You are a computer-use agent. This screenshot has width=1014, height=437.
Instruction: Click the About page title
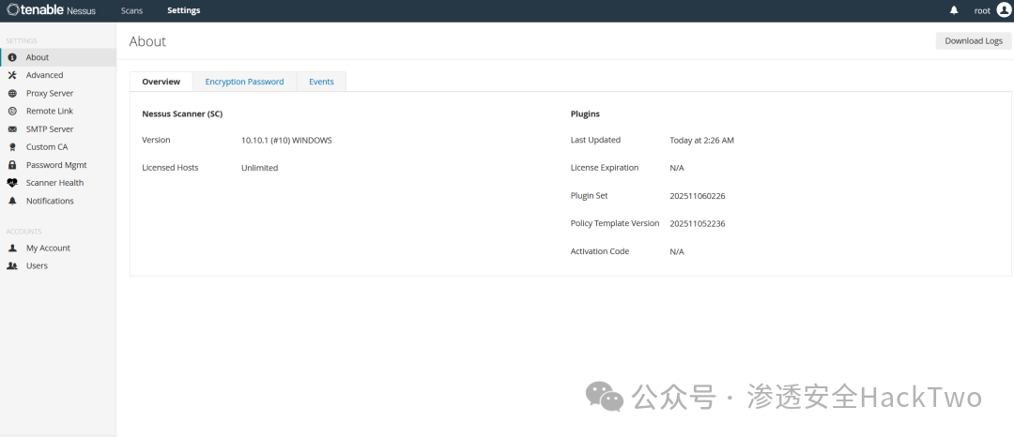tap(147, 41)
